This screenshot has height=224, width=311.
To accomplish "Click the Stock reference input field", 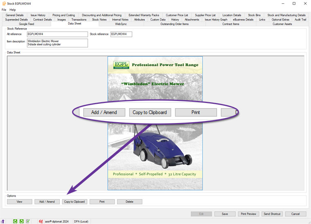I will (x=121, y=34).
